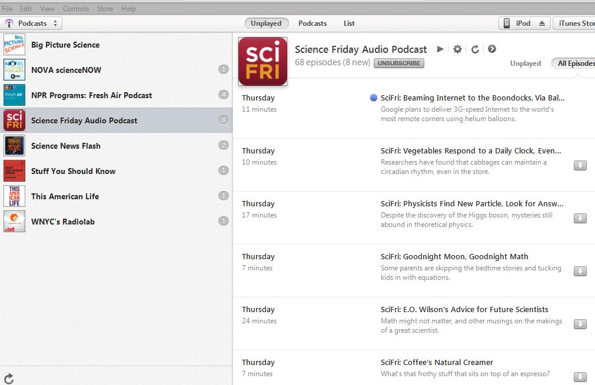The image size is (595, 385).
Task: Download the E.O. Wilson's Advice episode
Action: tap(580, 324)
